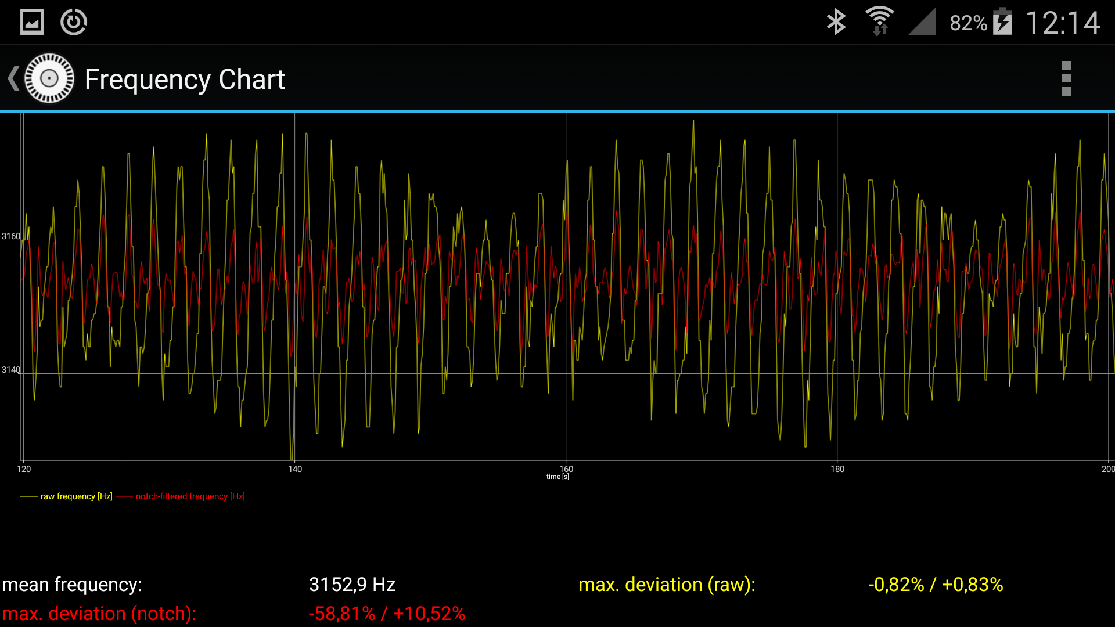Tap the circular sync notification icon
Screen dimensions: 1115x627
point(74,23)
